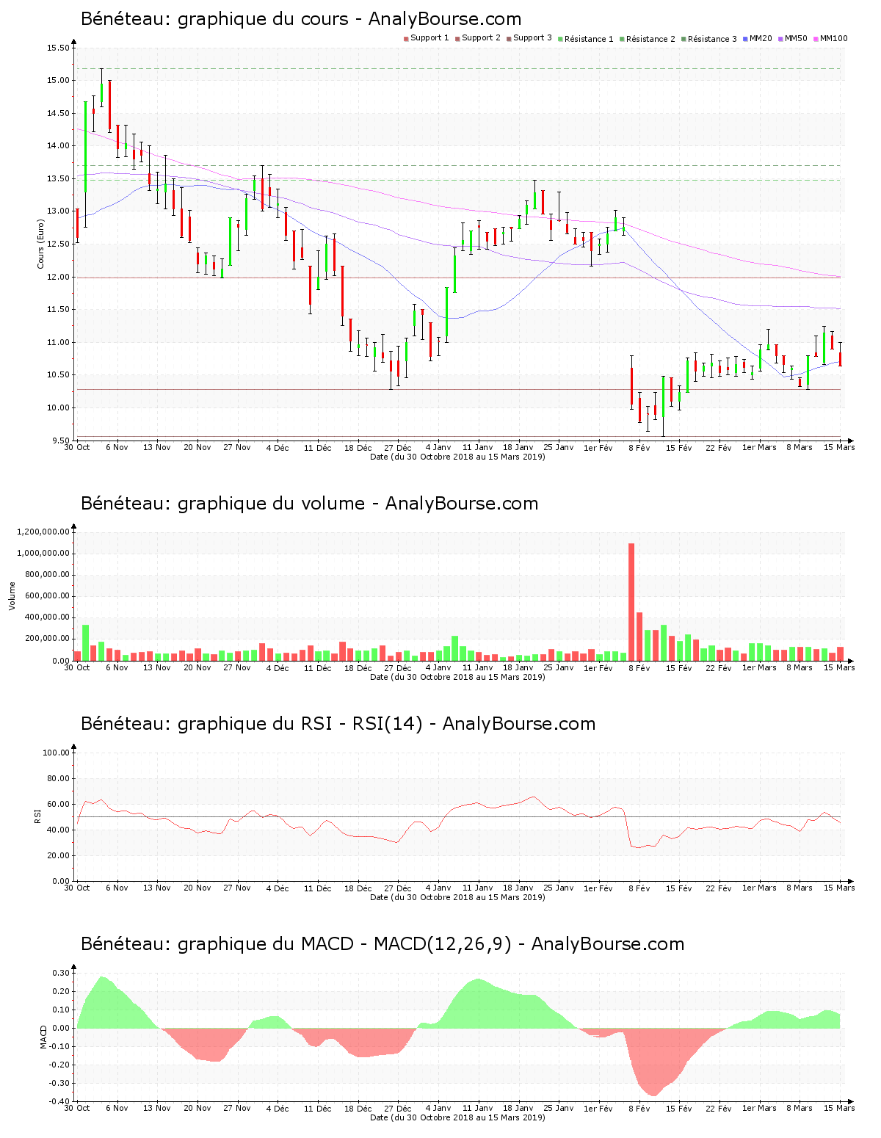This screenshot has width=881, height=1138.
Task: Click the 20.00 value on RSI axis
Action: pos(58,855)
